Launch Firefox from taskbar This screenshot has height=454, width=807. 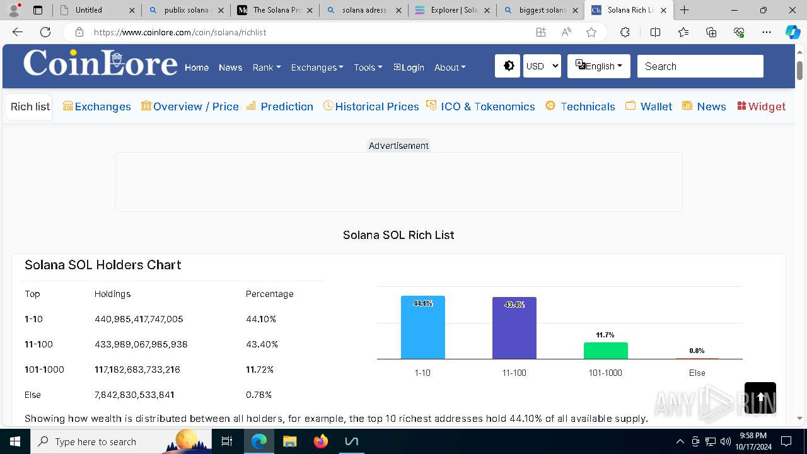tap(321, 441)
